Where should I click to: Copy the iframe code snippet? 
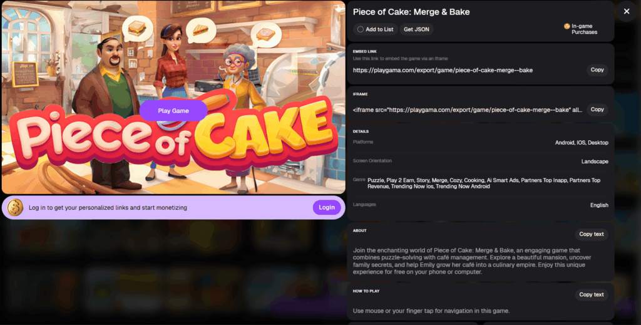tap(597, 110)
